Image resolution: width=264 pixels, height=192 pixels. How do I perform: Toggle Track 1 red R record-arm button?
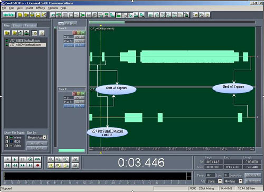pos(74,33)
